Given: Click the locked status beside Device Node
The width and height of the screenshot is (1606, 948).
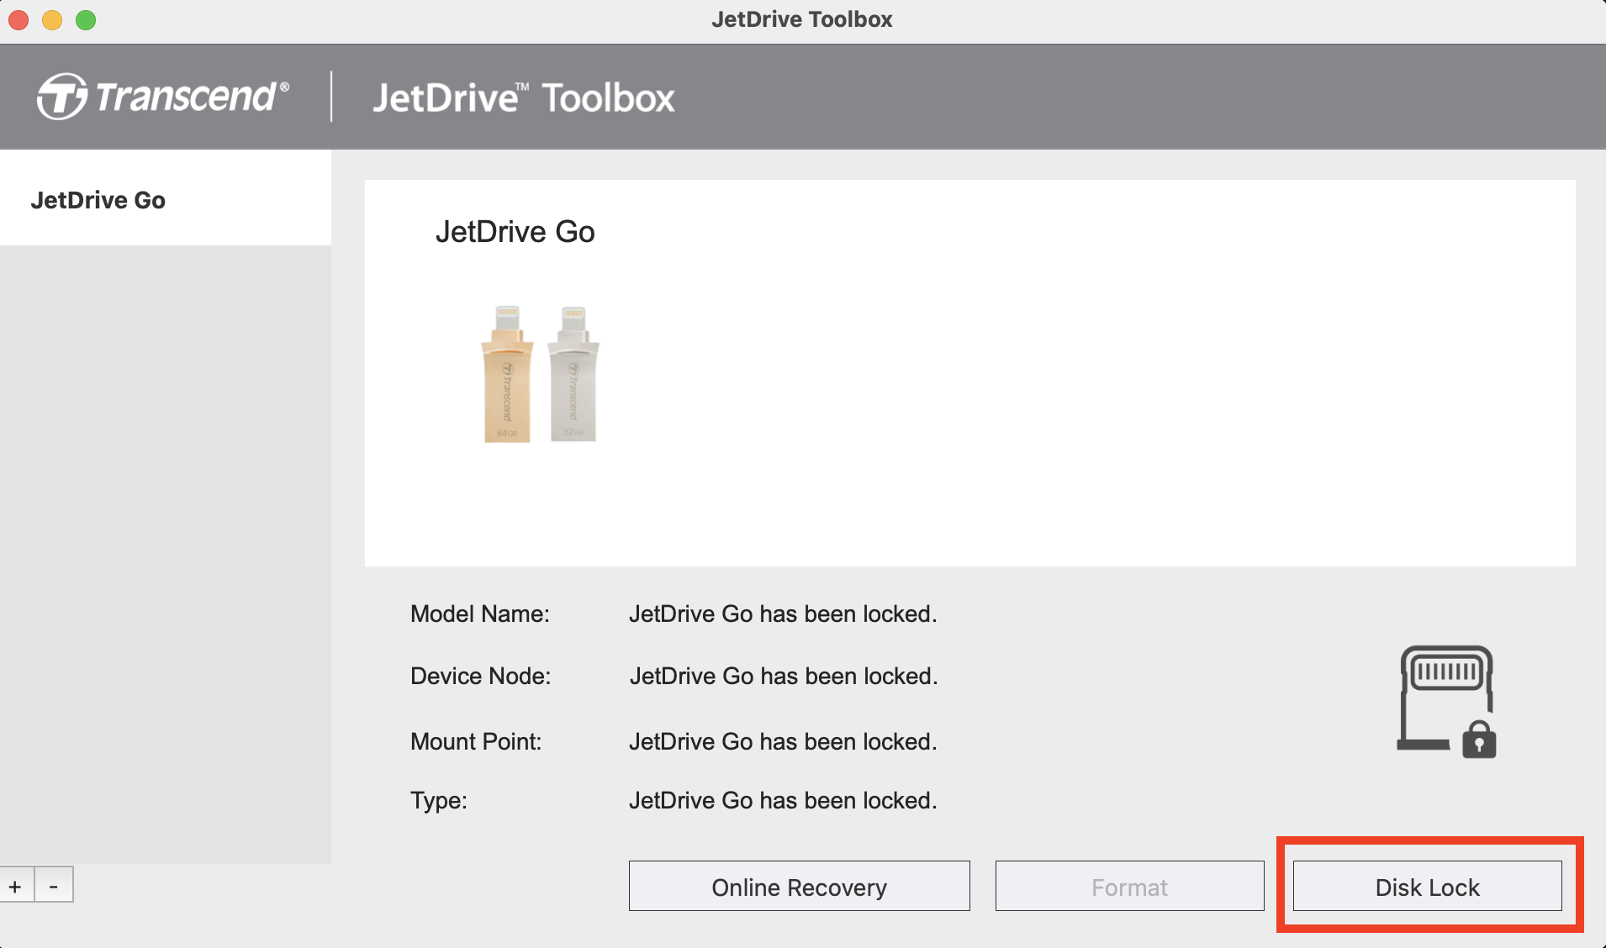Looking at the screenshot, I should tap(783, 676).
